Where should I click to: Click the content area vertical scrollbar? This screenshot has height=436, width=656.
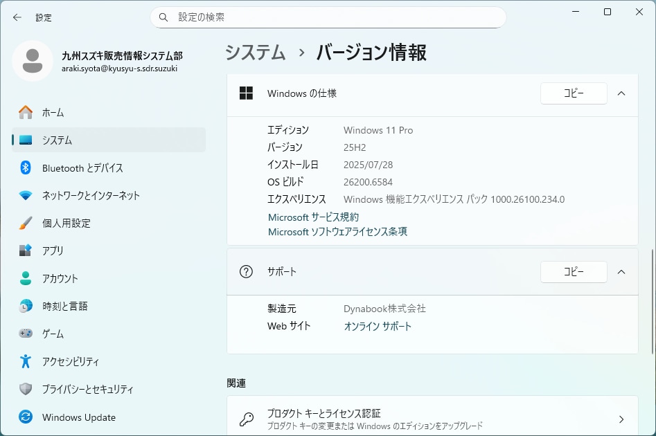tap(652, 302)
